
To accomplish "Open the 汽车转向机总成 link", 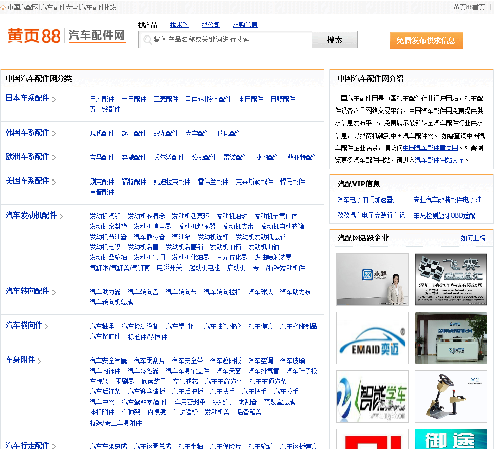I will coord(112,302).
